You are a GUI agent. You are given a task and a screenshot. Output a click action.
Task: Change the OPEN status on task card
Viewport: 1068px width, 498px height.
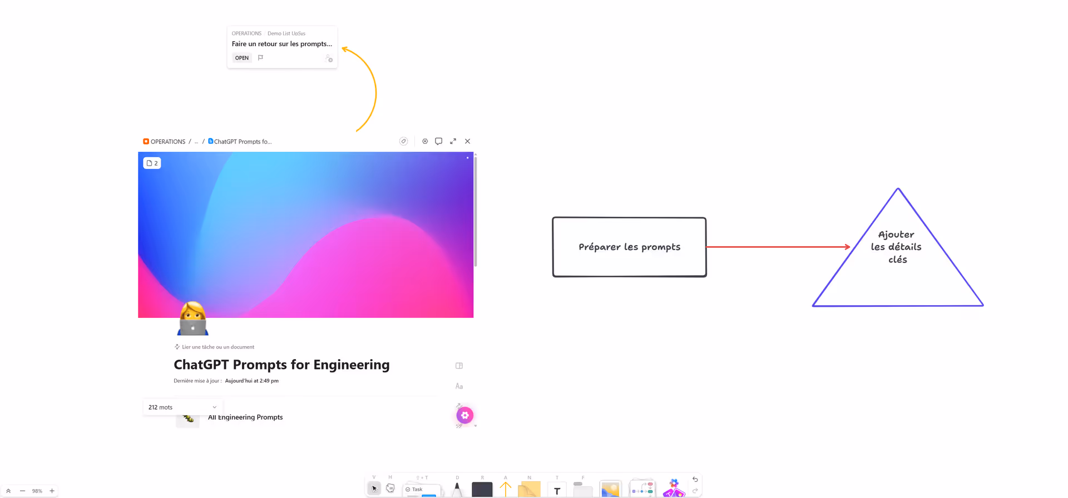point(241,58)
